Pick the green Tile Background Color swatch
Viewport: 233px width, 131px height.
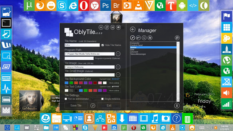71,83
